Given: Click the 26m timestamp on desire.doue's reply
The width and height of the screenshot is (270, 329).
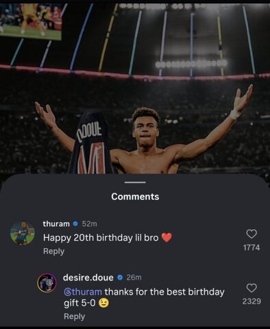Looking at the screenshot, I should pyautogui.click(x=134, y=278).
